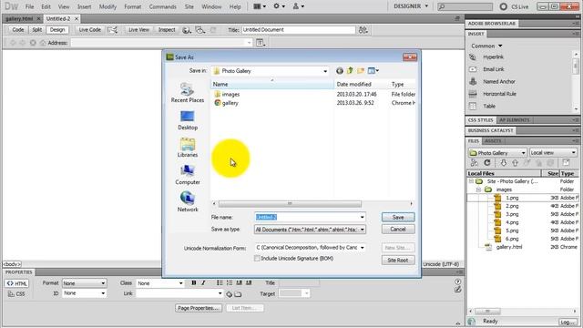Open the File name dropdown arrow

pyautogui.click(x=363, y=217)
